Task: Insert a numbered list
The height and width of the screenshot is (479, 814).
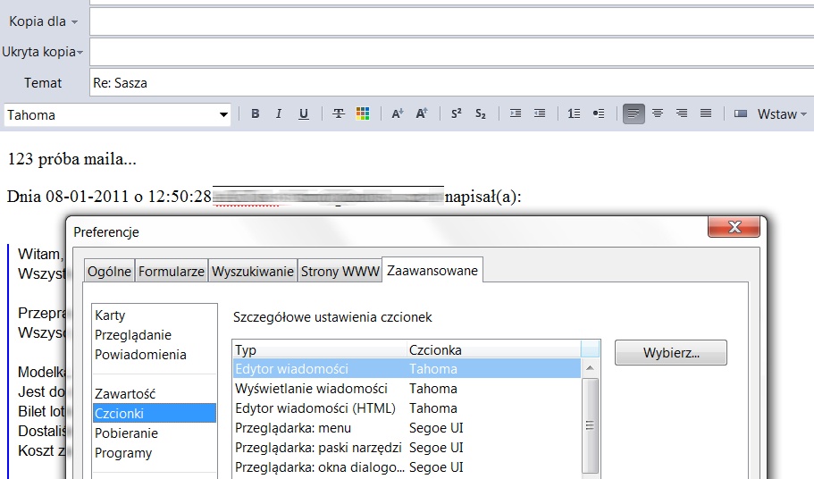Action: click(x=575, y=114)
